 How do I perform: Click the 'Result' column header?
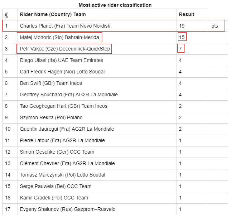pos(187,14)
